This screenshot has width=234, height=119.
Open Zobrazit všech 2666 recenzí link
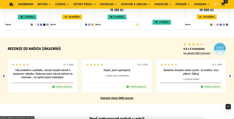pyautogui.click(x=117, y=98)
